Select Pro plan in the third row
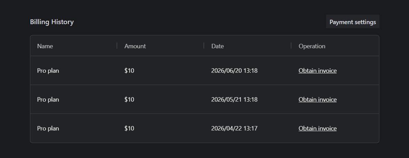The image size is (409, 158). (x=48, y=128)
